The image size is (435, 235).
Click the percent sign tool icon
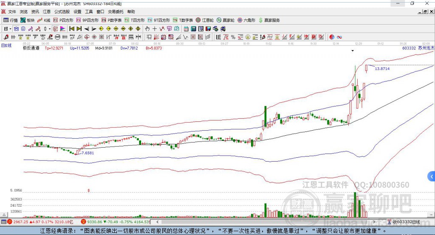[233, 37]
